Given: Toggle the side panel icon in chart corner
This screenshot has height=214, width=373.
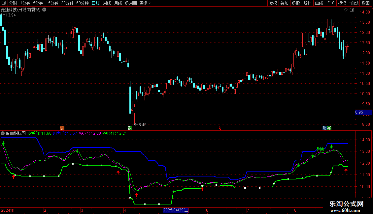Looking at the screenshot, I should click(352, 10).
